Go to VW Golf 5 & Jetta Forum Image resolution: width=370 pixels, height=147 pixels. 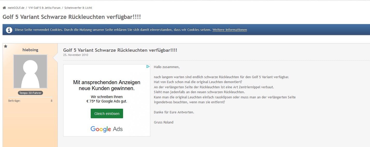[44, 8]
